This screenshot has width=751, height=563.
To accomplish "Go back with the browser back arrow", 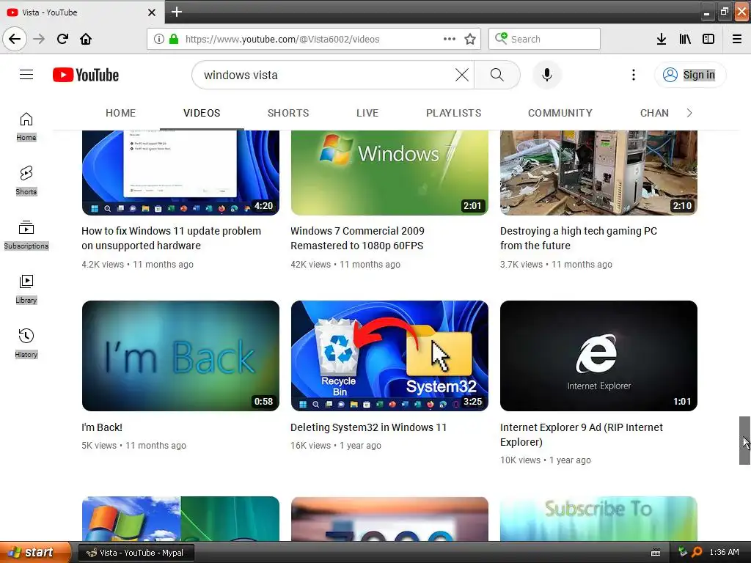I will tap(15, 39).
